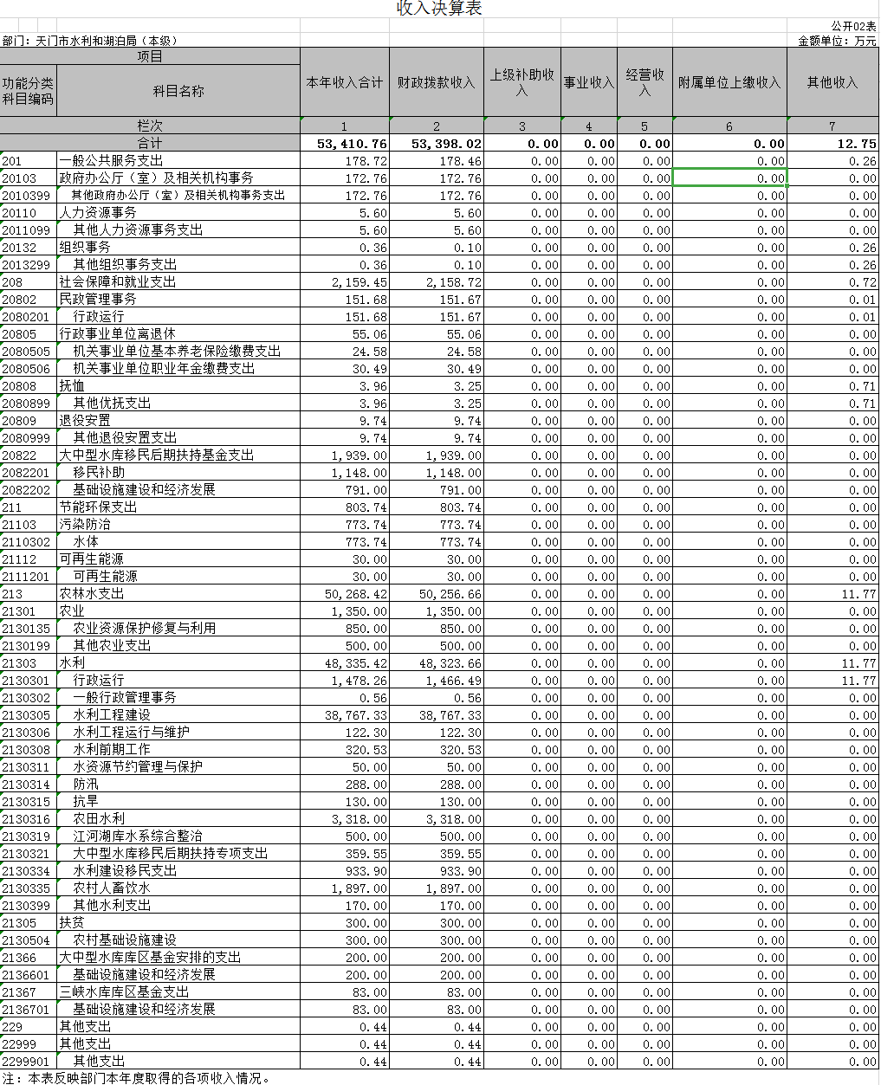Click the footnote starting with 注：本表反映
Image resolution: width=881 pixels, height=1085 pixels.
pos(137,1078)
